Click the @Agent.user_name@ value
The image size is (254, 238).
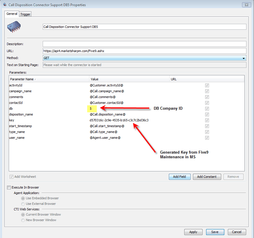coord(105,138)
